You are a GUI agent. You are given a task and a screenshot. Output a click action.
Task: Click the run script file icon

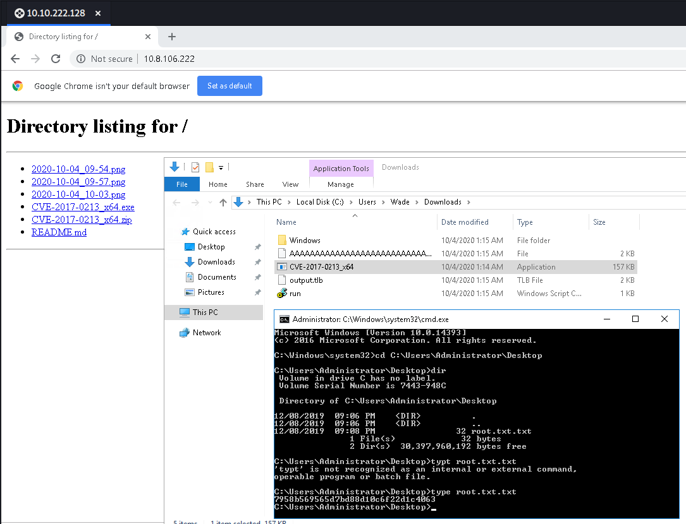tap(282, 294)
